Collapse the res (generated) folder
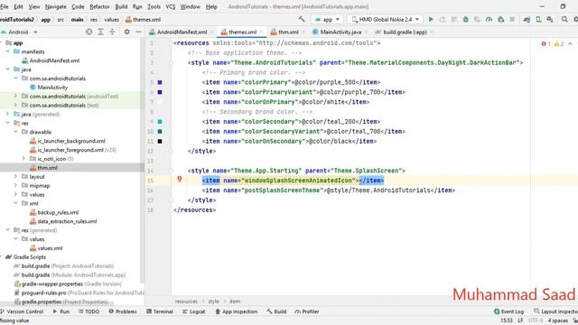 (x=8, y=230)
